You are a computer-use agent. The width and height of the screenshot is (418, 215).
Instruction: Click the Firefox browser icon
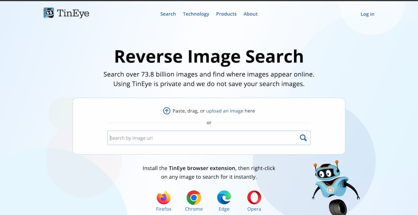pos(164,197)
